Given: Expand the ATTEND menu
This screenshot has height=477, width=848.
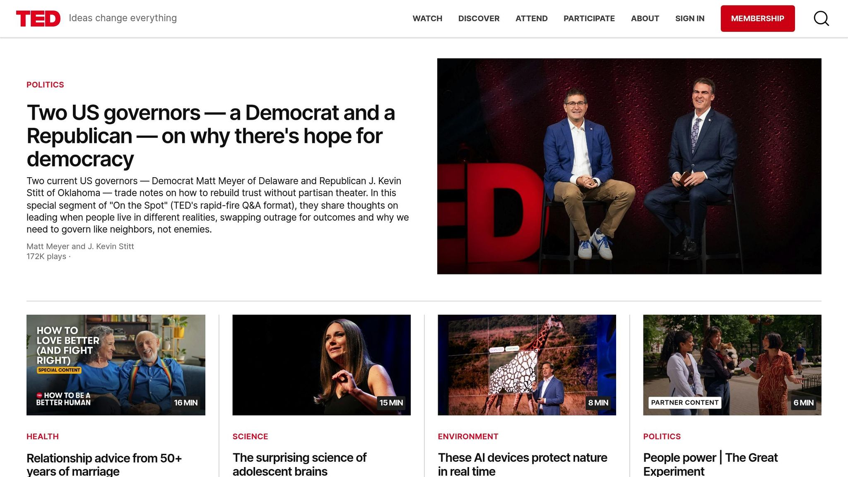Looking at the screenshot, I should 531,19.
